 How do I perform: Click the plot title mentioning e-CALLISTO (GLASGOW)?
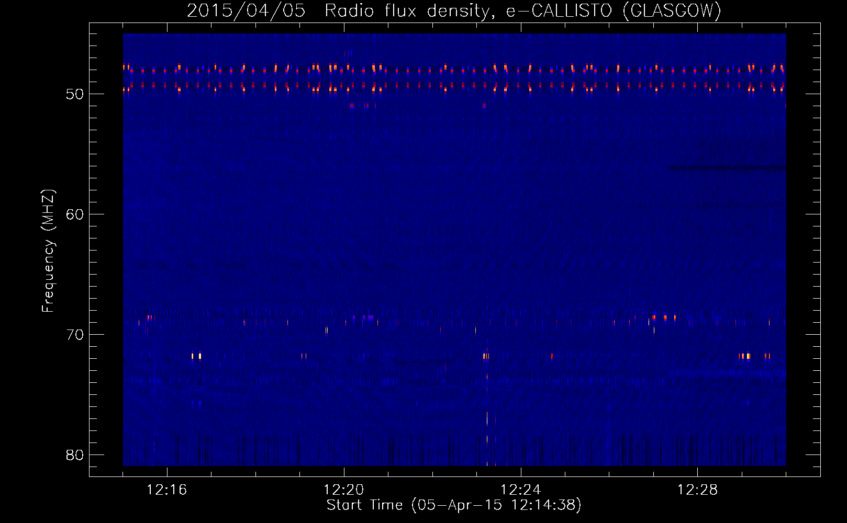coord(454,10)
